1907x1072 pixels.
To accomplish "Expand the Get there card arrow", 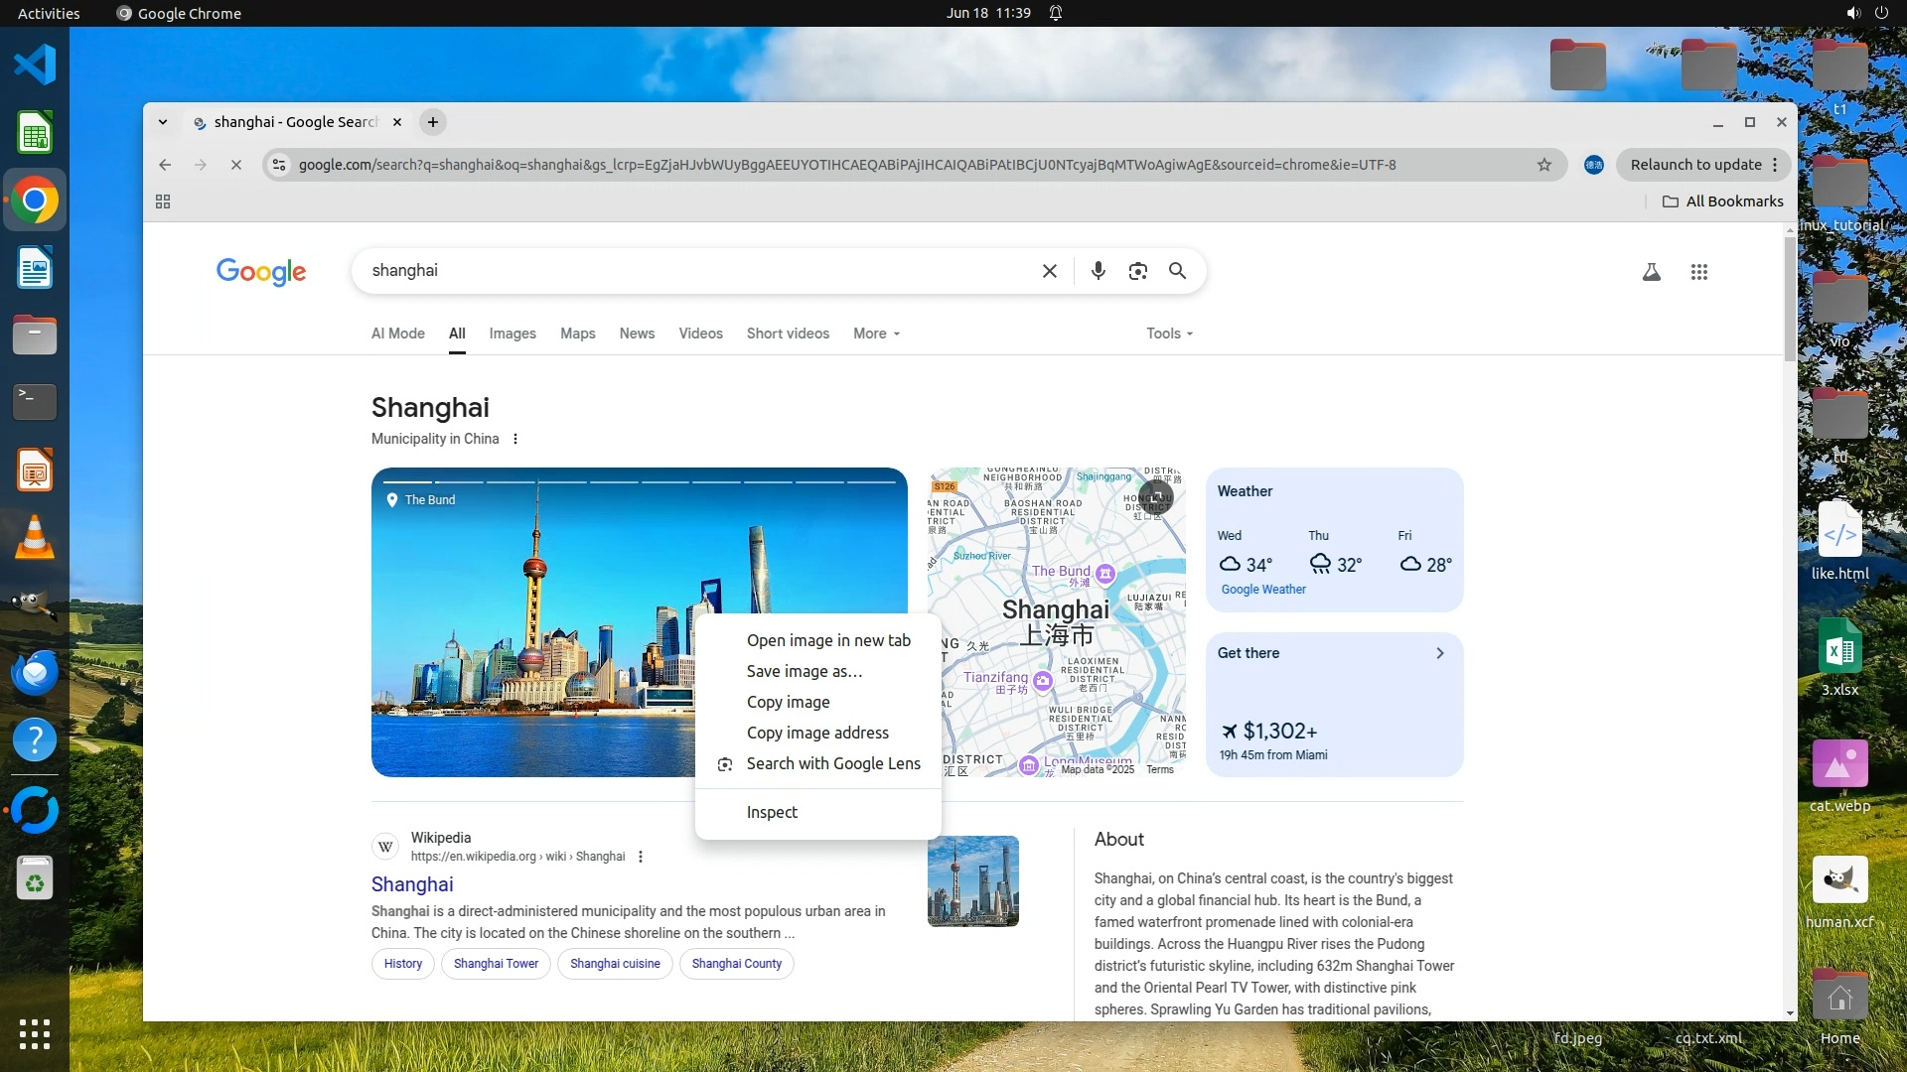I will [x=1440, y=653].
